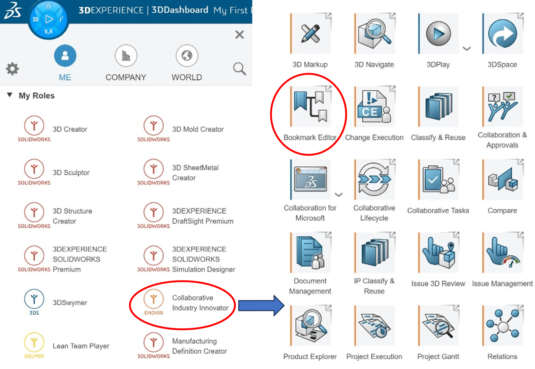Click the search magnifier icon
Image resolution: width=535 pixels, height=369 pixels.
coord(240,69)
